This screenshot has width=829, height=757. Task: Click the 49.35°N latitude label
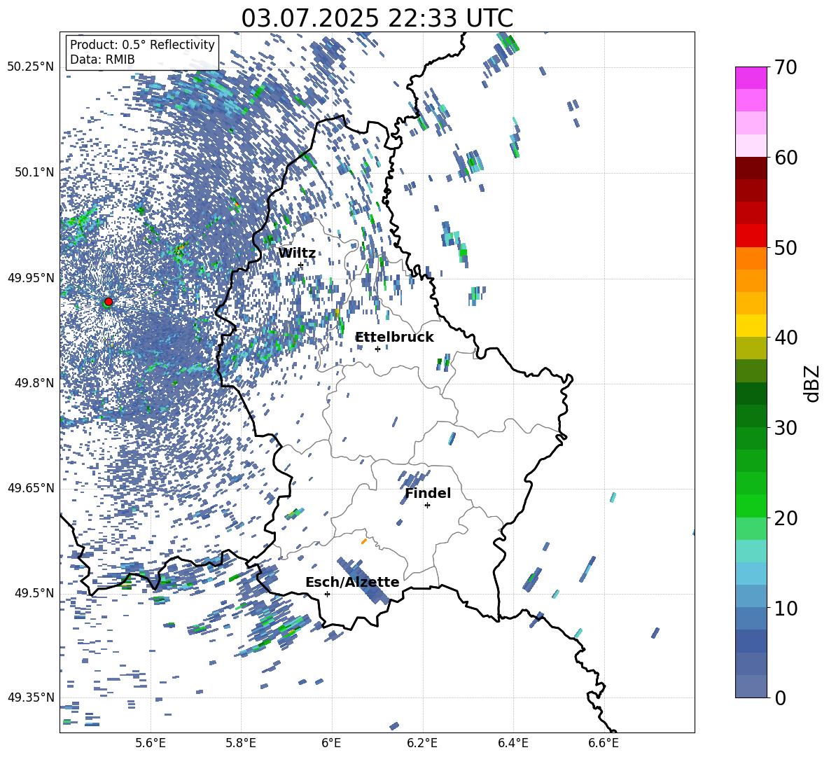coord(32,697)
